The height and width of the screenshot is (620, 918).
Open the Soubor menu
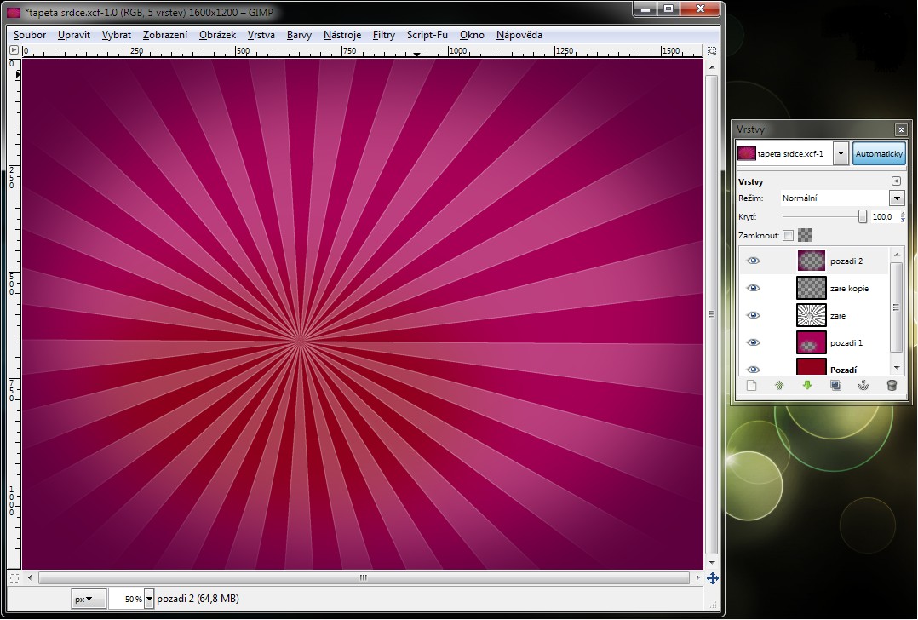pos(30,35)
